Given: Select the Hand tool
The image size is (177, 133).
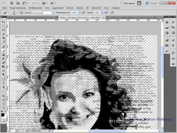Looking at the screenshot, I should 4,104.
